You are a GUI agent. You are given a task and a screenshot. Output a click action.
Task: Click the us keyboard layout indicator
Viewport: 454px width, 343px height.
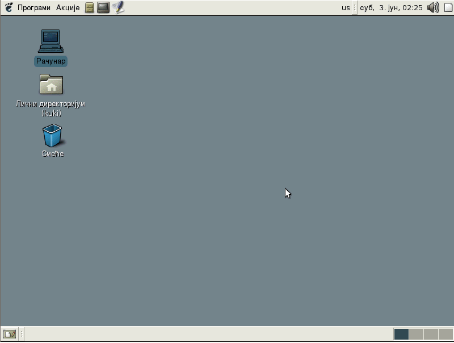tap(346, 8)
